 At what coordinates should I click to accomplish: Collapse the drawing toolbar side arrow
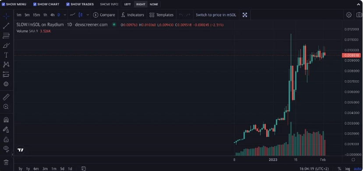click(x=13, y=154)
